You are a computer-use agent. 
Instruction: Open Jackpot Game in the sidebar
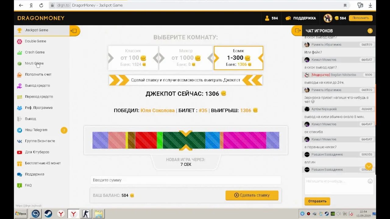tap(36, 30)
